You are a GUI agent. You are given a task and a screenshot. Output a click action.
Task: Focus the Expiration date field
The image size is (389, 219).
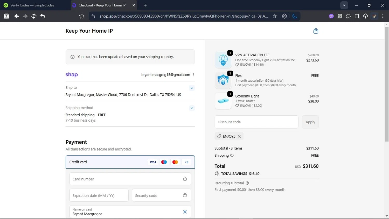tap(99, 195)
